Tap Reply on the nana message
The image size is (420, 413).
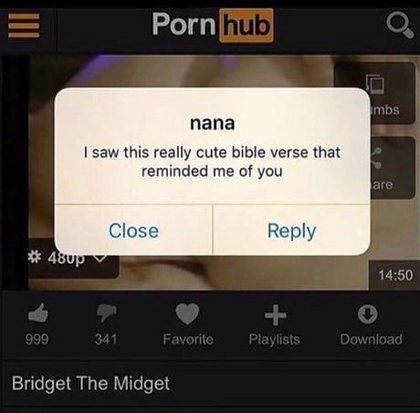tap(291, 230)
